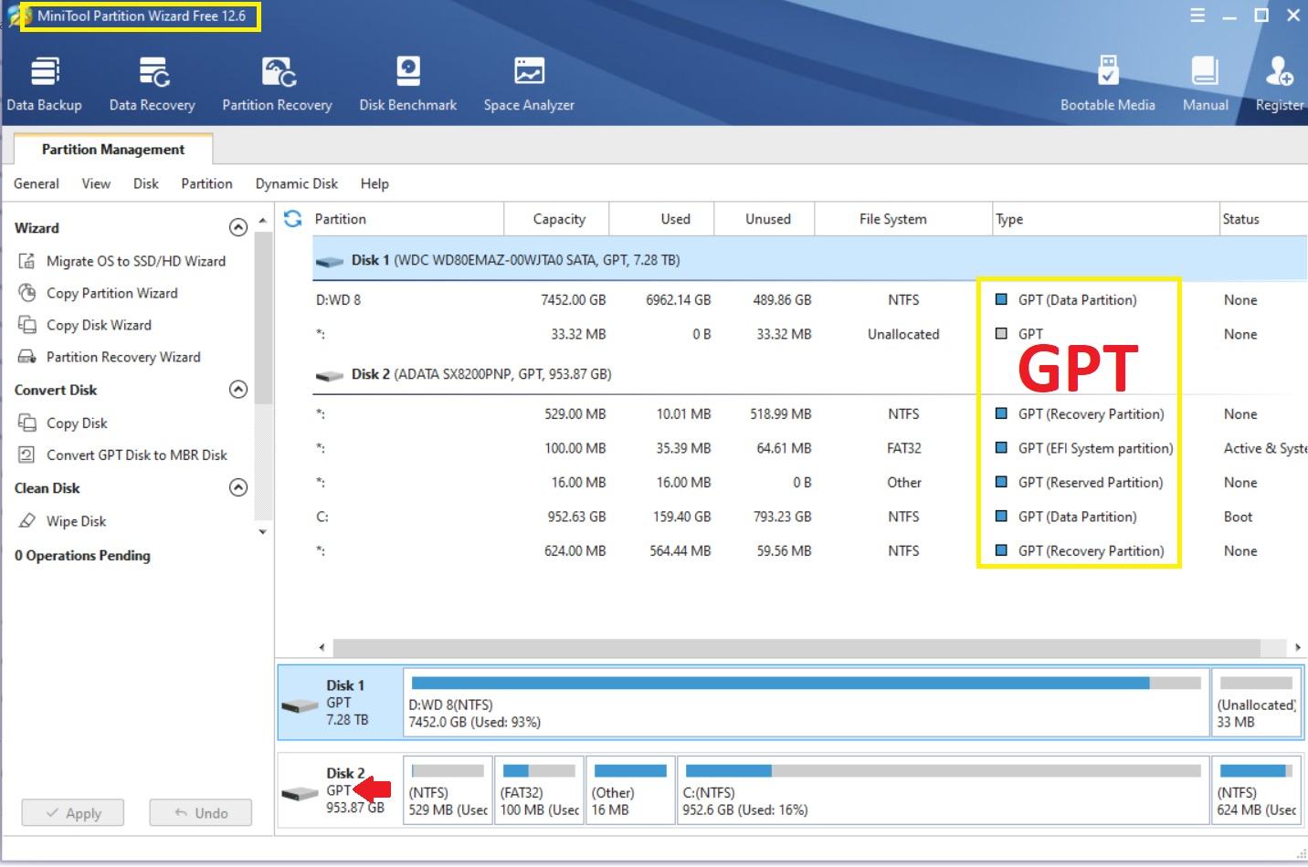Create Bootable Media

coord(1107,84)
